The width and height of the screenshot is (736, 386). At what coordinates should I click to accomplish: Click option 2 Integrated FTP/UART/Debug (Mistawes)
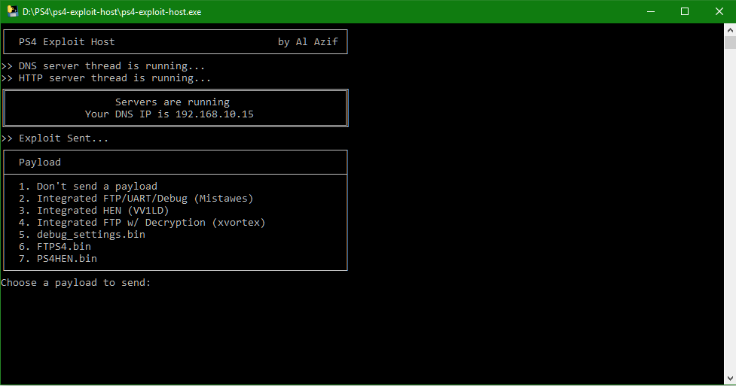(136, 199)
